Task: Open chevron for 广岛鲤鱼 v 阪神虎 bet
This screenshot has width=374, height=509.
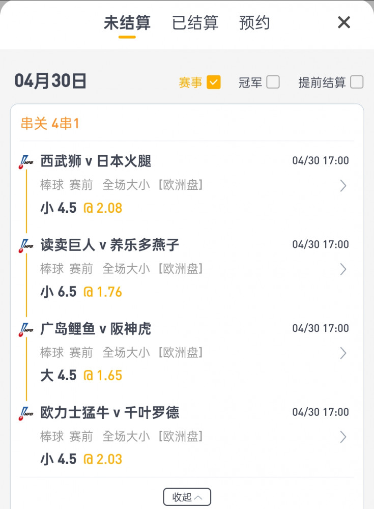Action: [x=343, y=353]
